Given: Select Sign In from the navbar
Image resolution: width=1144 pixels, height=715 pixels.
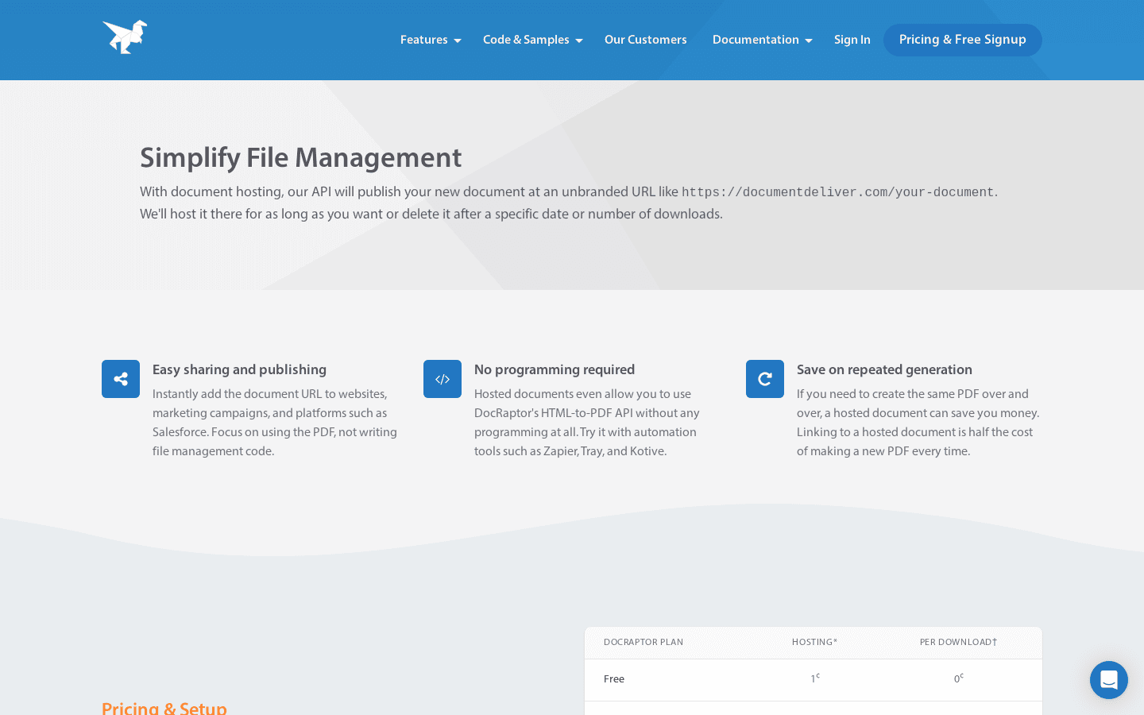Looking at the screenshot, I should point(852,40).
